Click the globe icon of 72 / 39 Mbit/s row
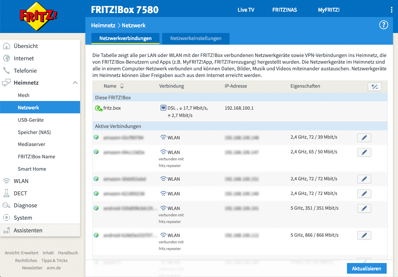The height and width of the screenshot is (277, 398). [x=96, y=137]
